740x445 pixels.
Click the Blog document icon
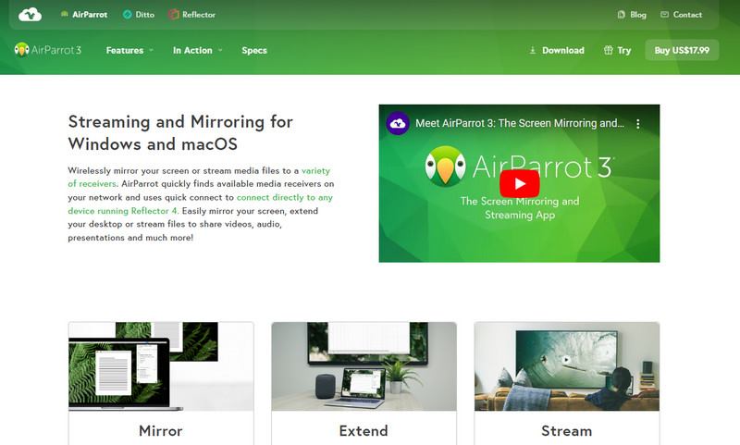tap(621, 15)
